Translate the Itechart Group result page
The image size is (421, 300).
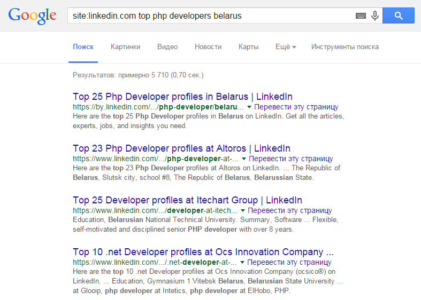pyautogui.click(x=289, y=211)
